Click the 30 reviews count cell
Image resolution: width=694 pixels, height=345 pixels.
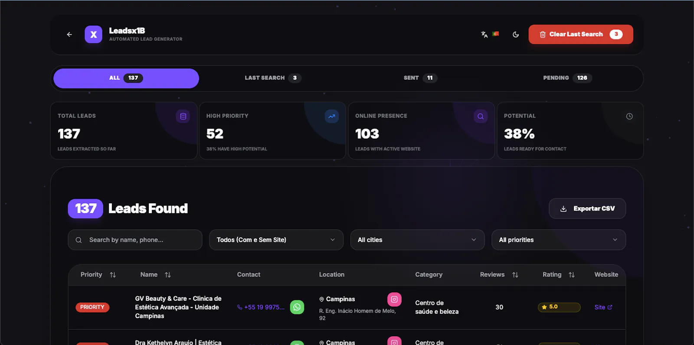point(499,307)
